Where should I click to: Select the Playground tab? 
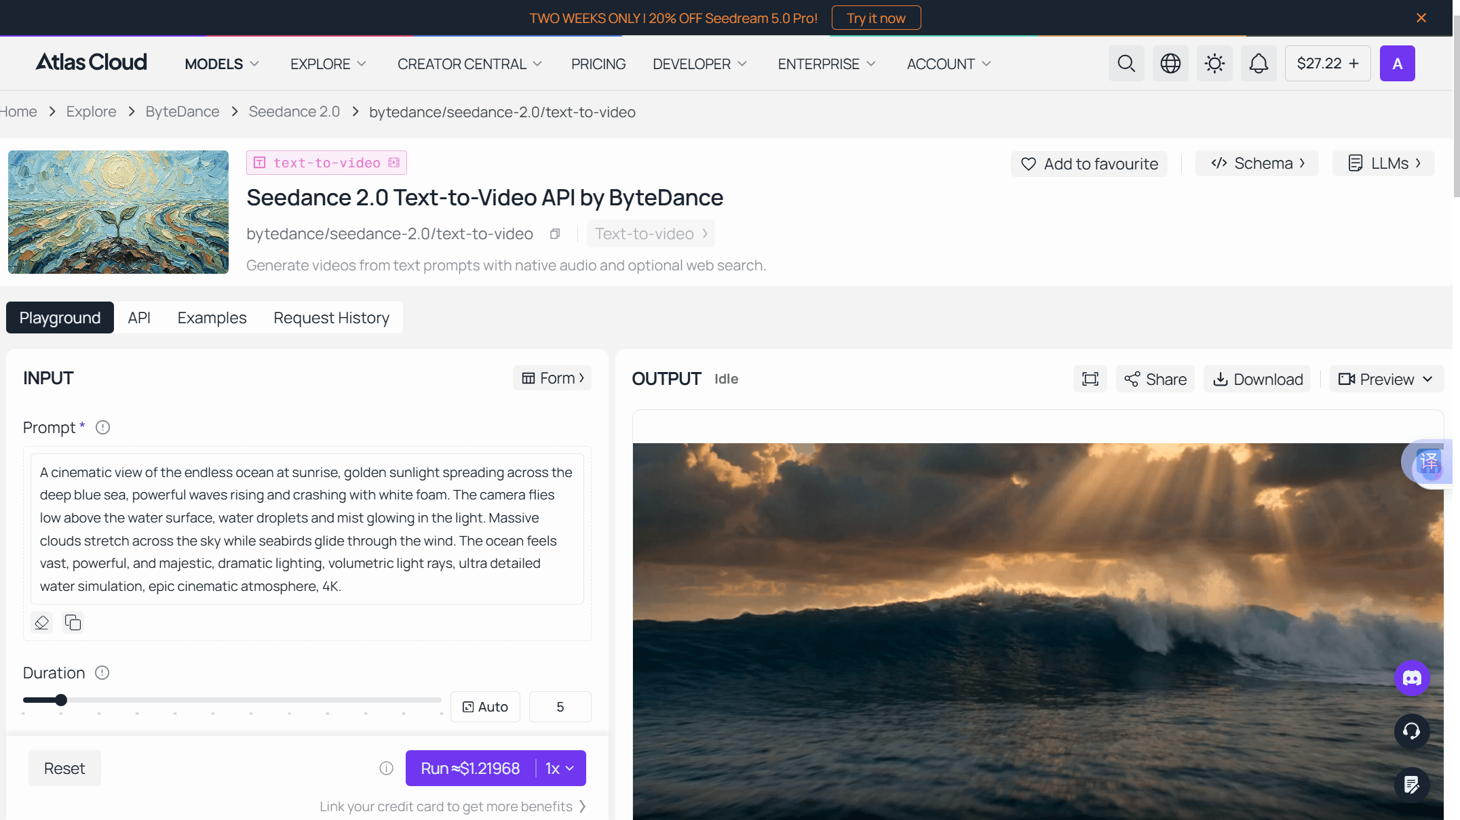(x=60, y=318)
